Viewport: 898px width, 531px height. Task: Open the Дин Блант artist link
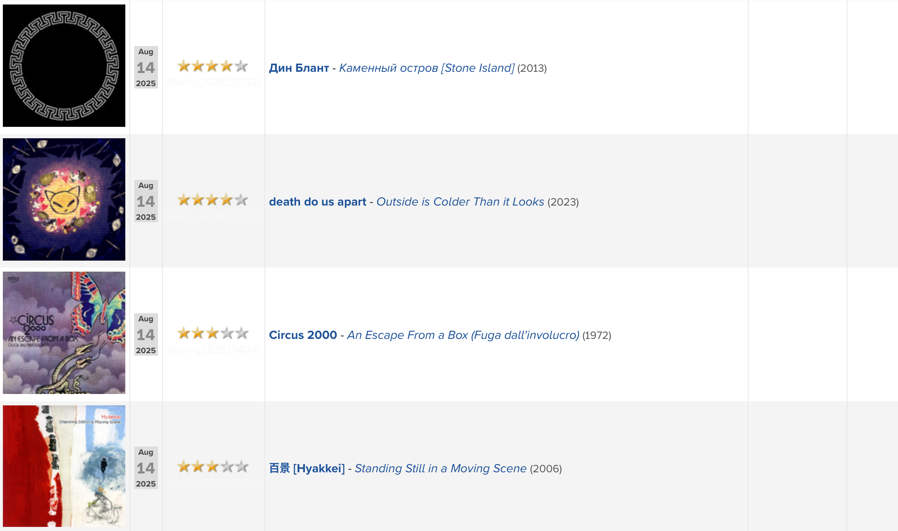pyautogui.click(x=299, y=68)
